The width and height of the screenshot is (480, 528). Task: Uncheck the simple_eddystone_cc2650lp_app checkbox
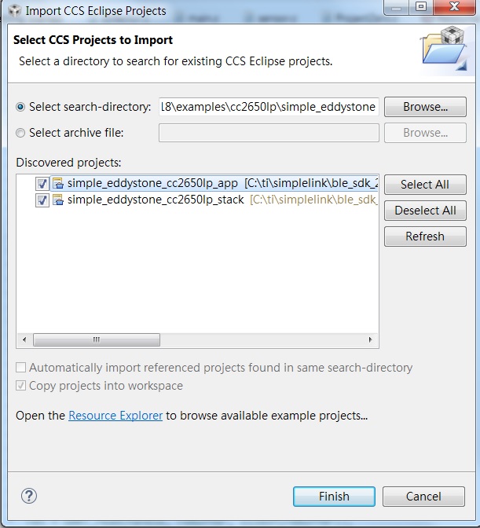coord(42,183)
